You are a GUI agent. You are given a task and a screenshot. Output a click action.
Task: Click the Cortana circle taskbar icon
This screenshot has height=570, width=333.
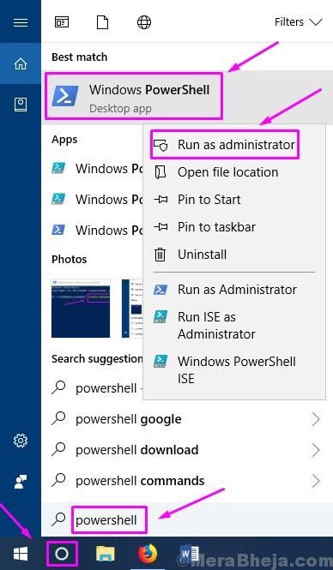(x=62, y=554)
